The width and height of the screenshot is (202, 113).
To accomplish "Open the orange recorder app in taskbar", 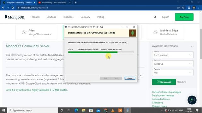I will (x=120, y=110).
